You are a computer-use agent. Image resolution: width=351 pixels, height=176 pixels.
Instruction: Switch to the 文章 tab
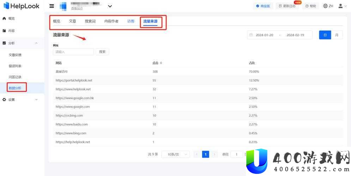click(x=72, y=21)
